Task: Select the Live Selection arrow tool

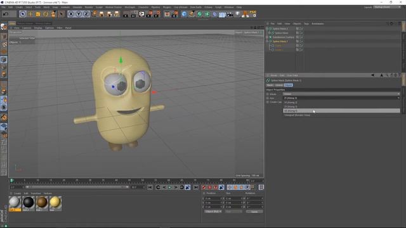Action: coord(23,14)
